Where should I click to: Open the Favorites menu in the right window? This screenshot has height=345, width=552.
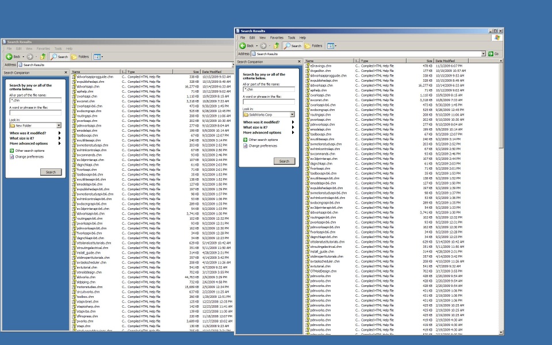[277, 38]
